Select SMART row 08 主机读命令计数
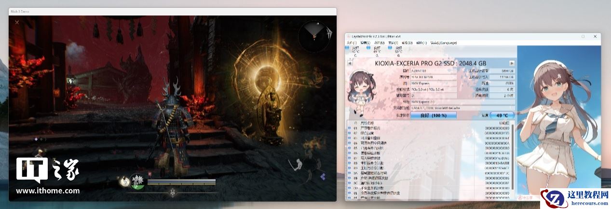The width and height of the screenshot is (611, 209). [x=428, y=163]
